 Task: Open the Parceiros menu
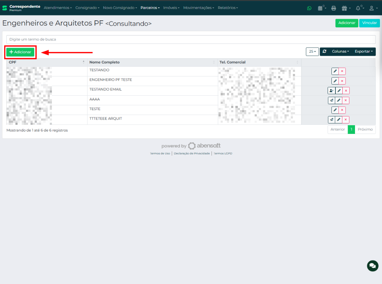(x=150, y=8)
